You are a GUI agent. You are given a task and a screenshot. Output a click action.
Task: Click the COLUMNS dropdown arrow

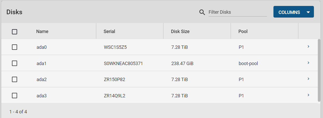click(308, 12)
